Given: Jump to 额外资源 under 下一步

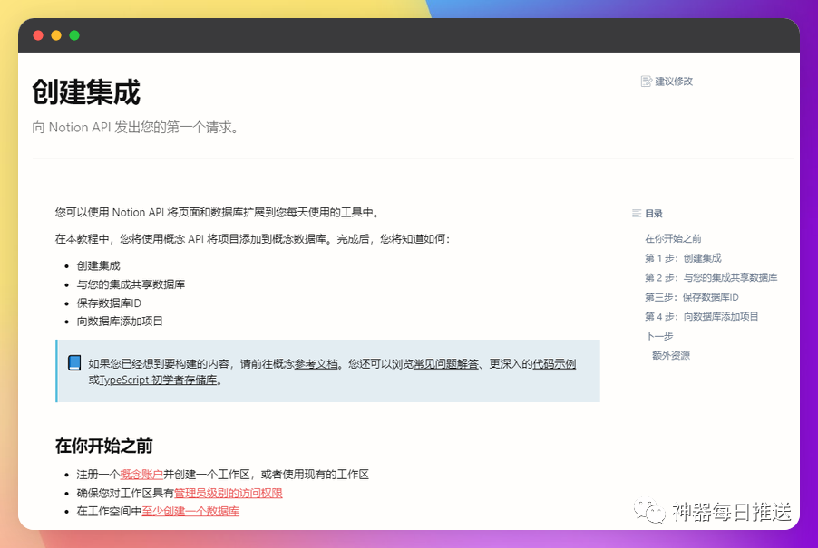Looking at the screenshot, I should coord(670,355).
